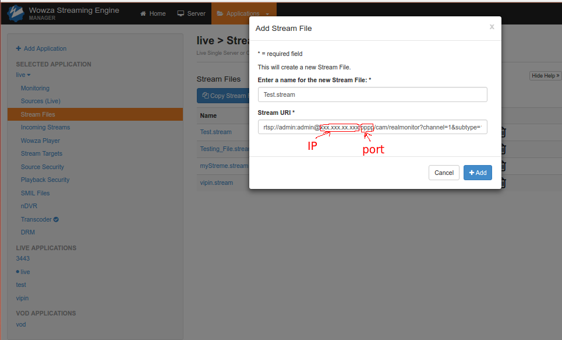The image size is (562, 340).
Task: Open the Home menu item
Action: 153,13
